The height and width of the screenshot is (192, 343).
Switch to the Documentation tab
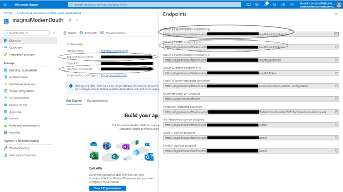point(97,101)
